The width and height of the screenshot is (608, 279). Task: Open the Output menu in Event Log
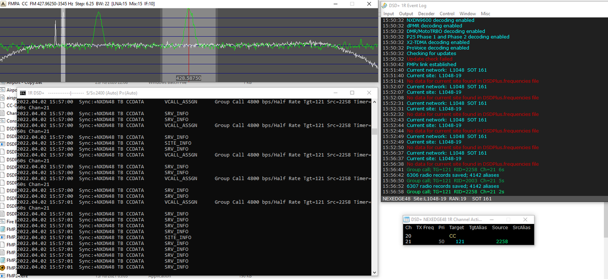pyautogui.click(x=406, y=14)
